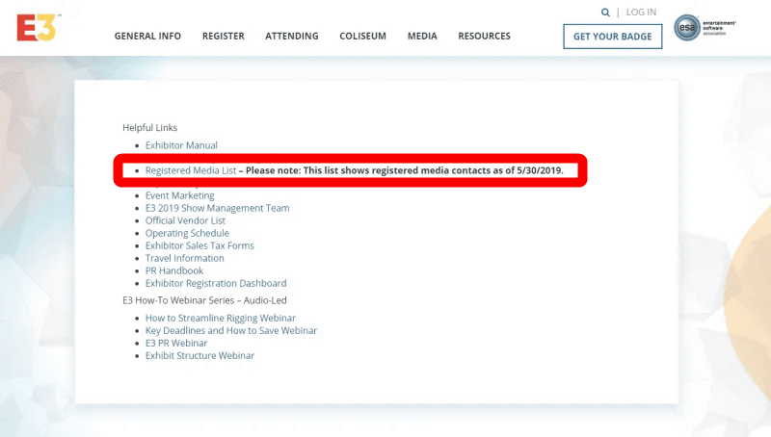Open the Official Vendor List link
The height and width of the screenshot is (437, 771).
185,221
